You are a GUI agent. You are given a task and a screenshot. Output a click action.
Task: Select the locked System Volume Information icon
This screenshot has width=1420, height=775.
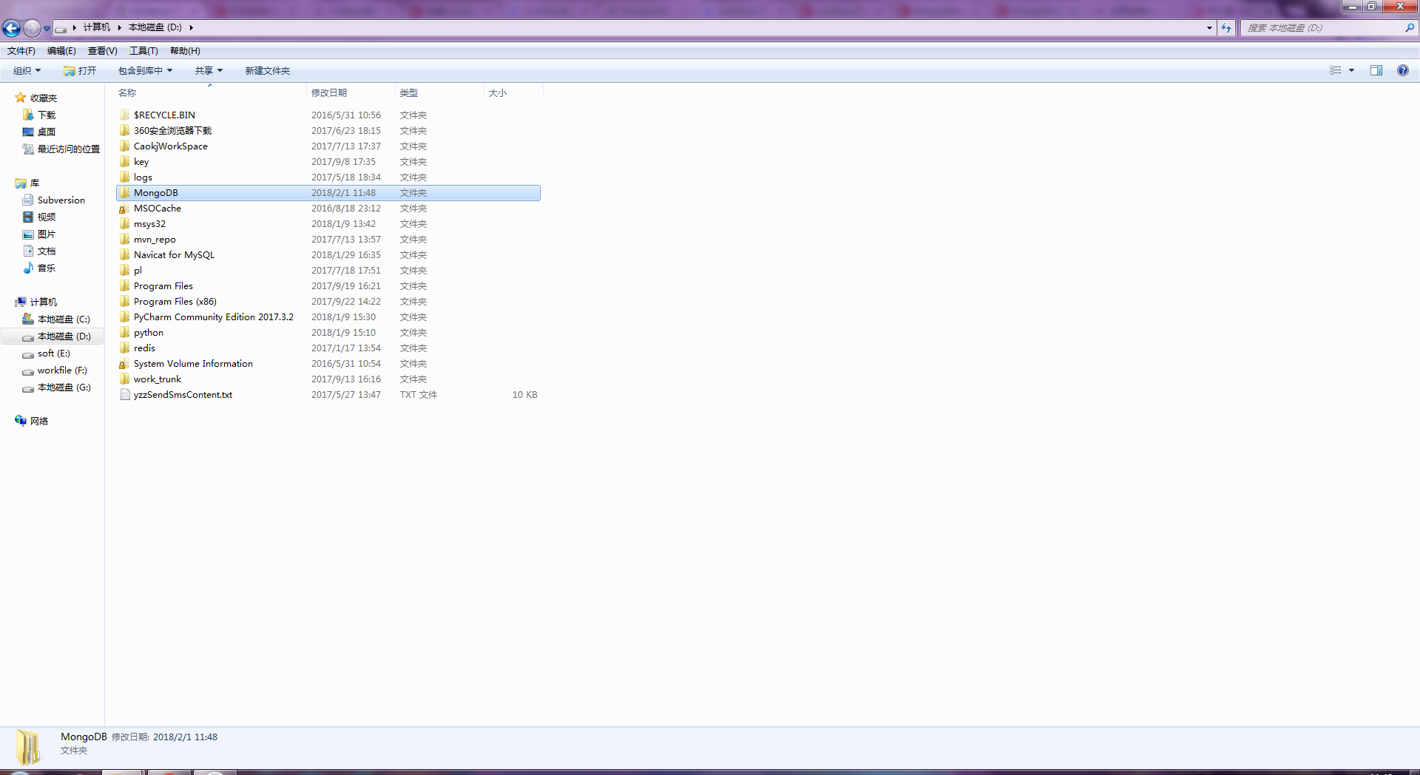coord(125,363)
